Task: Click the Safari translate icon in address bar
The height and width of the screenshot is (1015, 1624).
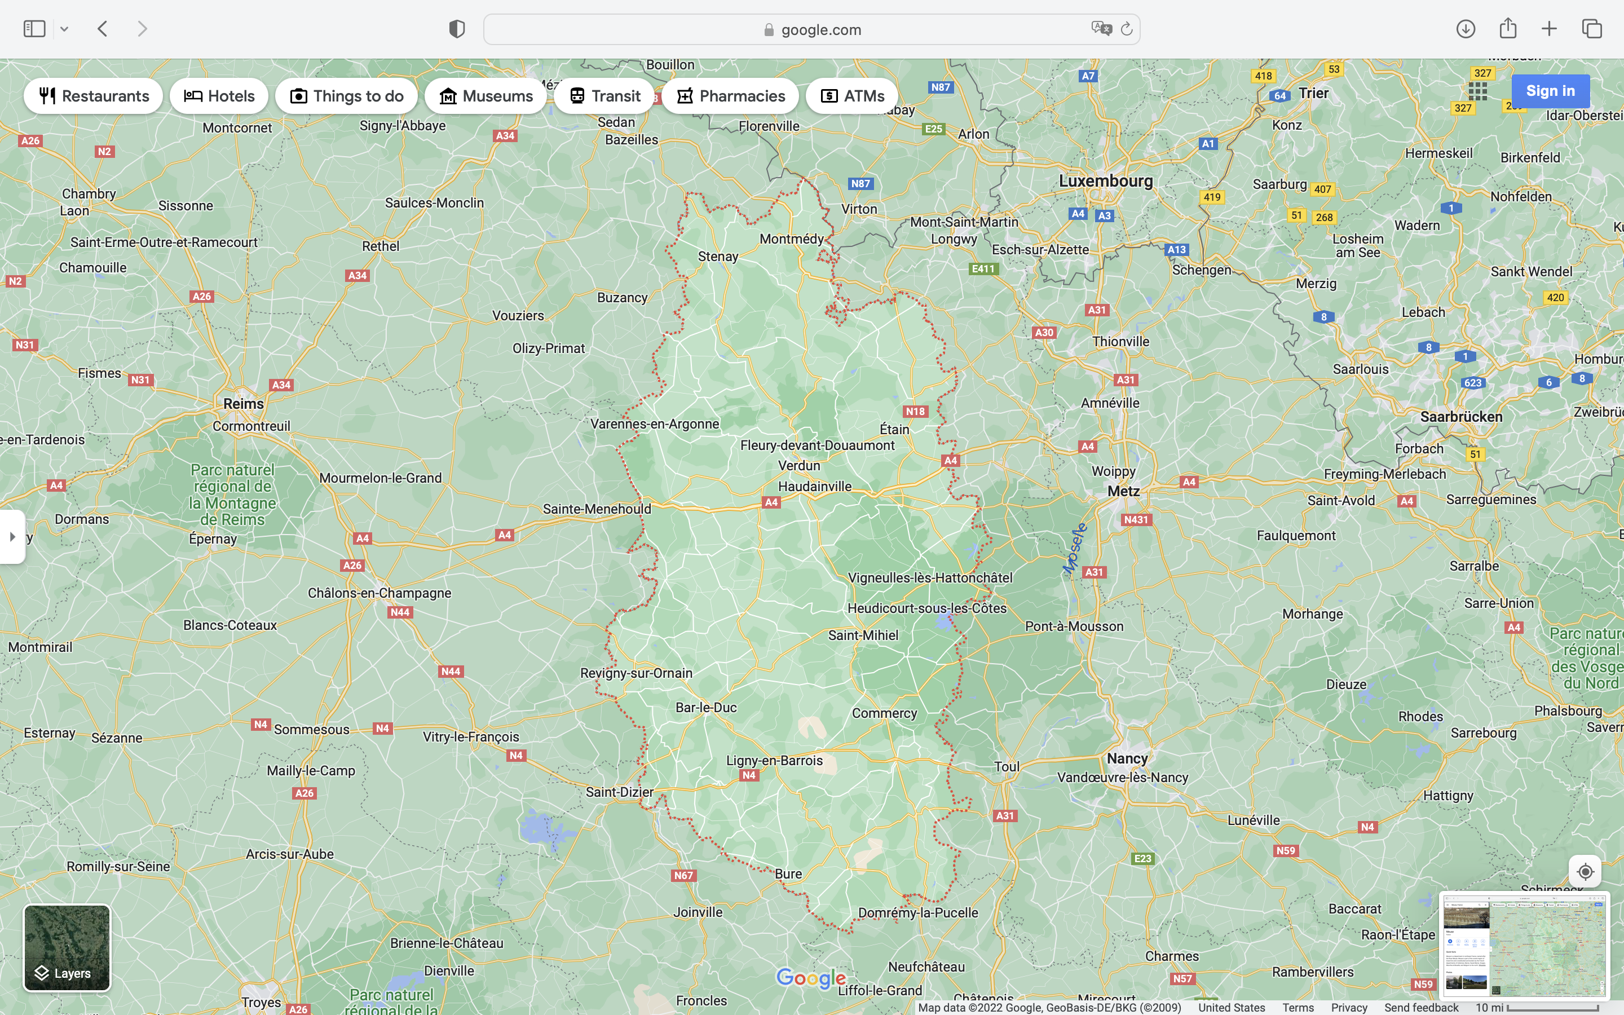Action: click(1101, 29)
